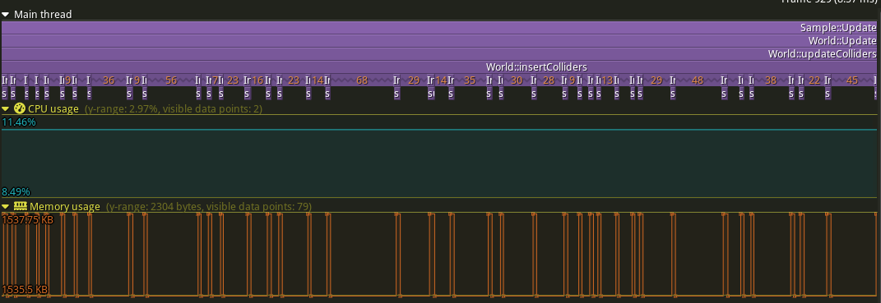Viewport: 881px width, 303px height.
Task: Click the CPU usage gauge icon
Action: (19, 108)
